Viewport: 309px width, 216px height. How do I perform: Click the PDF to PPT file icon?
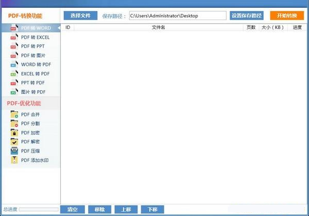click(x=14, y=46)
